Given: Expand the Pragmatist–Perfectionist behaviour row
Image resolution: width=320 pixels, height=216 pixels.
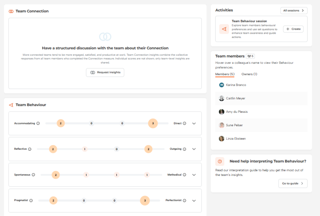Looking at the screenshot, I should (194, 200).
